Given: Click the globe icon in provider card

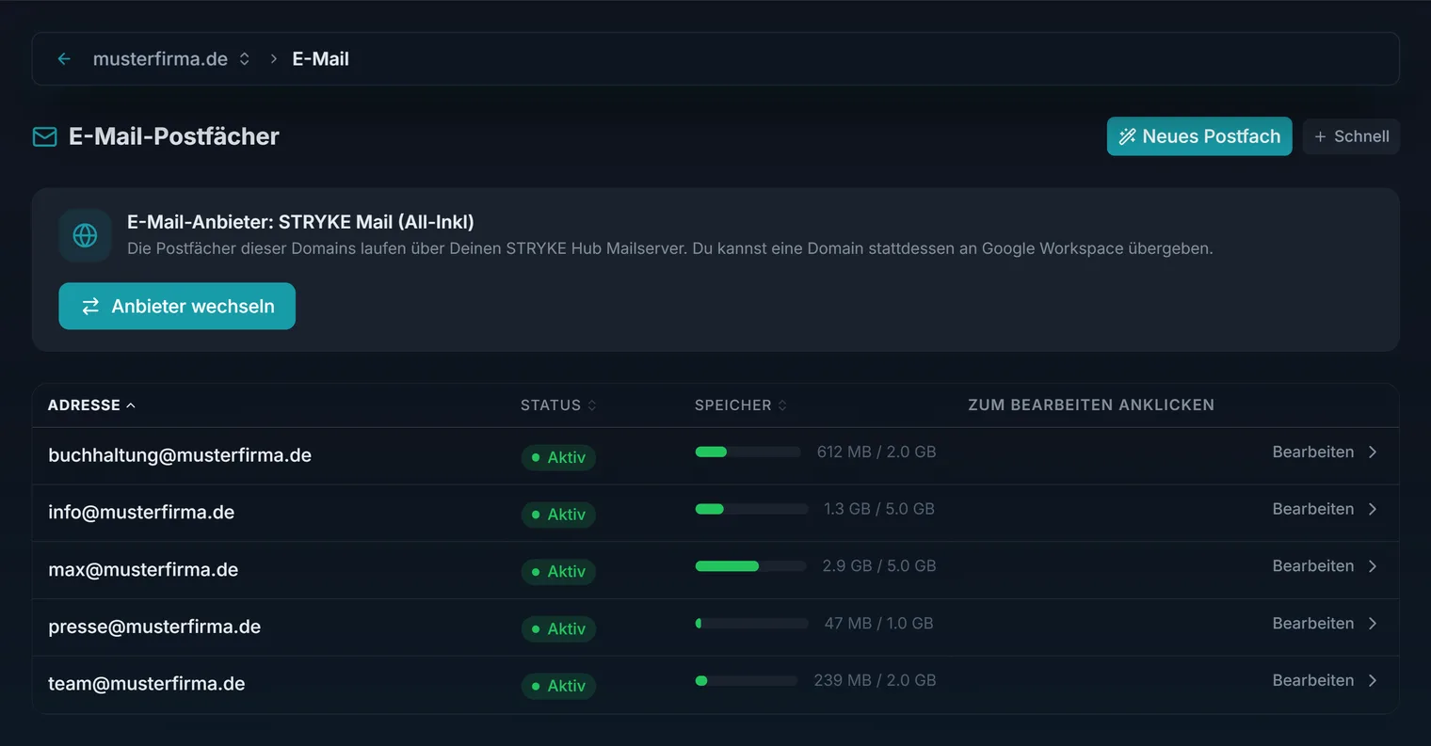Looking at the screenshot, I should tap(85, 235).
